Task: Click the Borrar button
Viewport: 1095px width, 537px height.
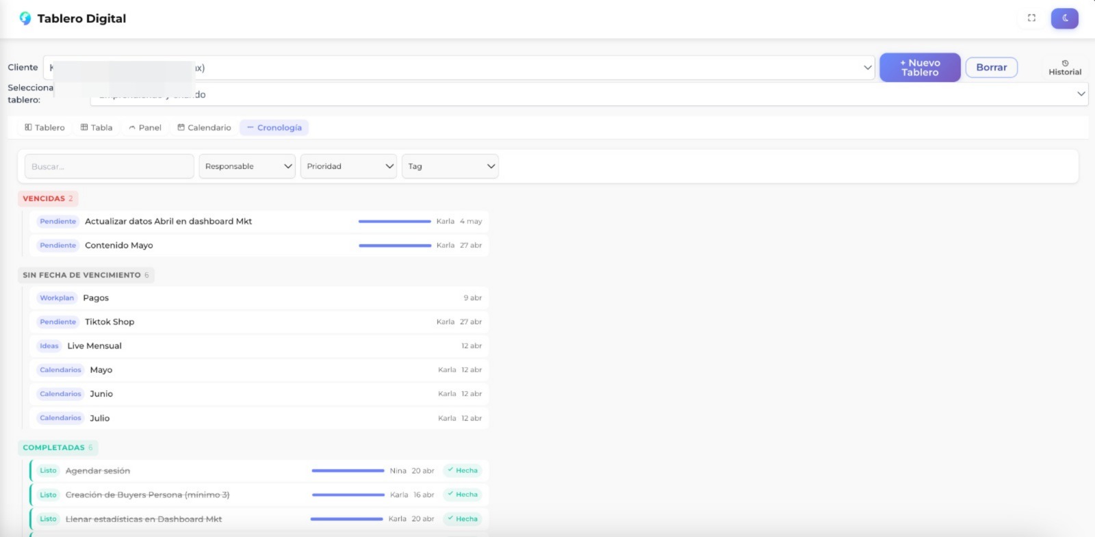Action: (991, 68)
